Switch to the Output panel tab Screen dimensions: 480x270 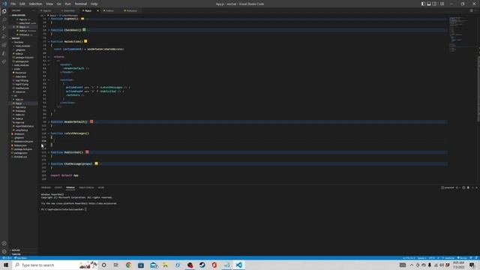pos(58,187)
